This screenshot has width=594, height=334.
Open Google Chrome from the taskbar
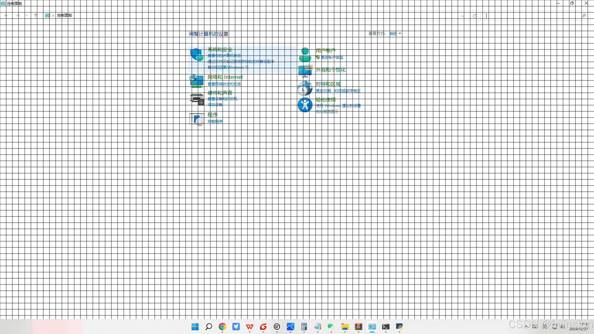(x=222, y=327)
